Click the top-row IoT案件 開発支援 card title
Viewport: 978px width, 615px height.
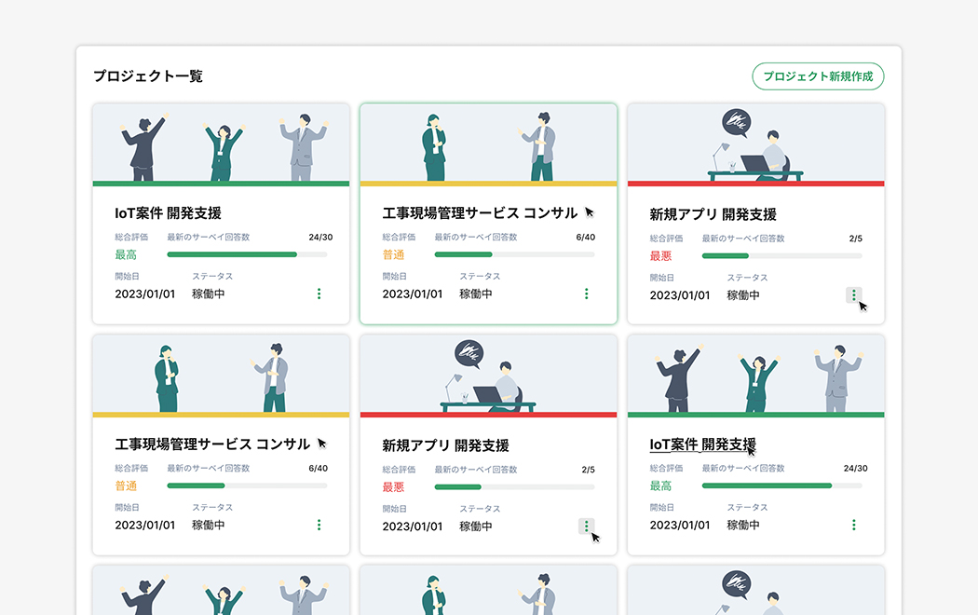click(168, 213)
